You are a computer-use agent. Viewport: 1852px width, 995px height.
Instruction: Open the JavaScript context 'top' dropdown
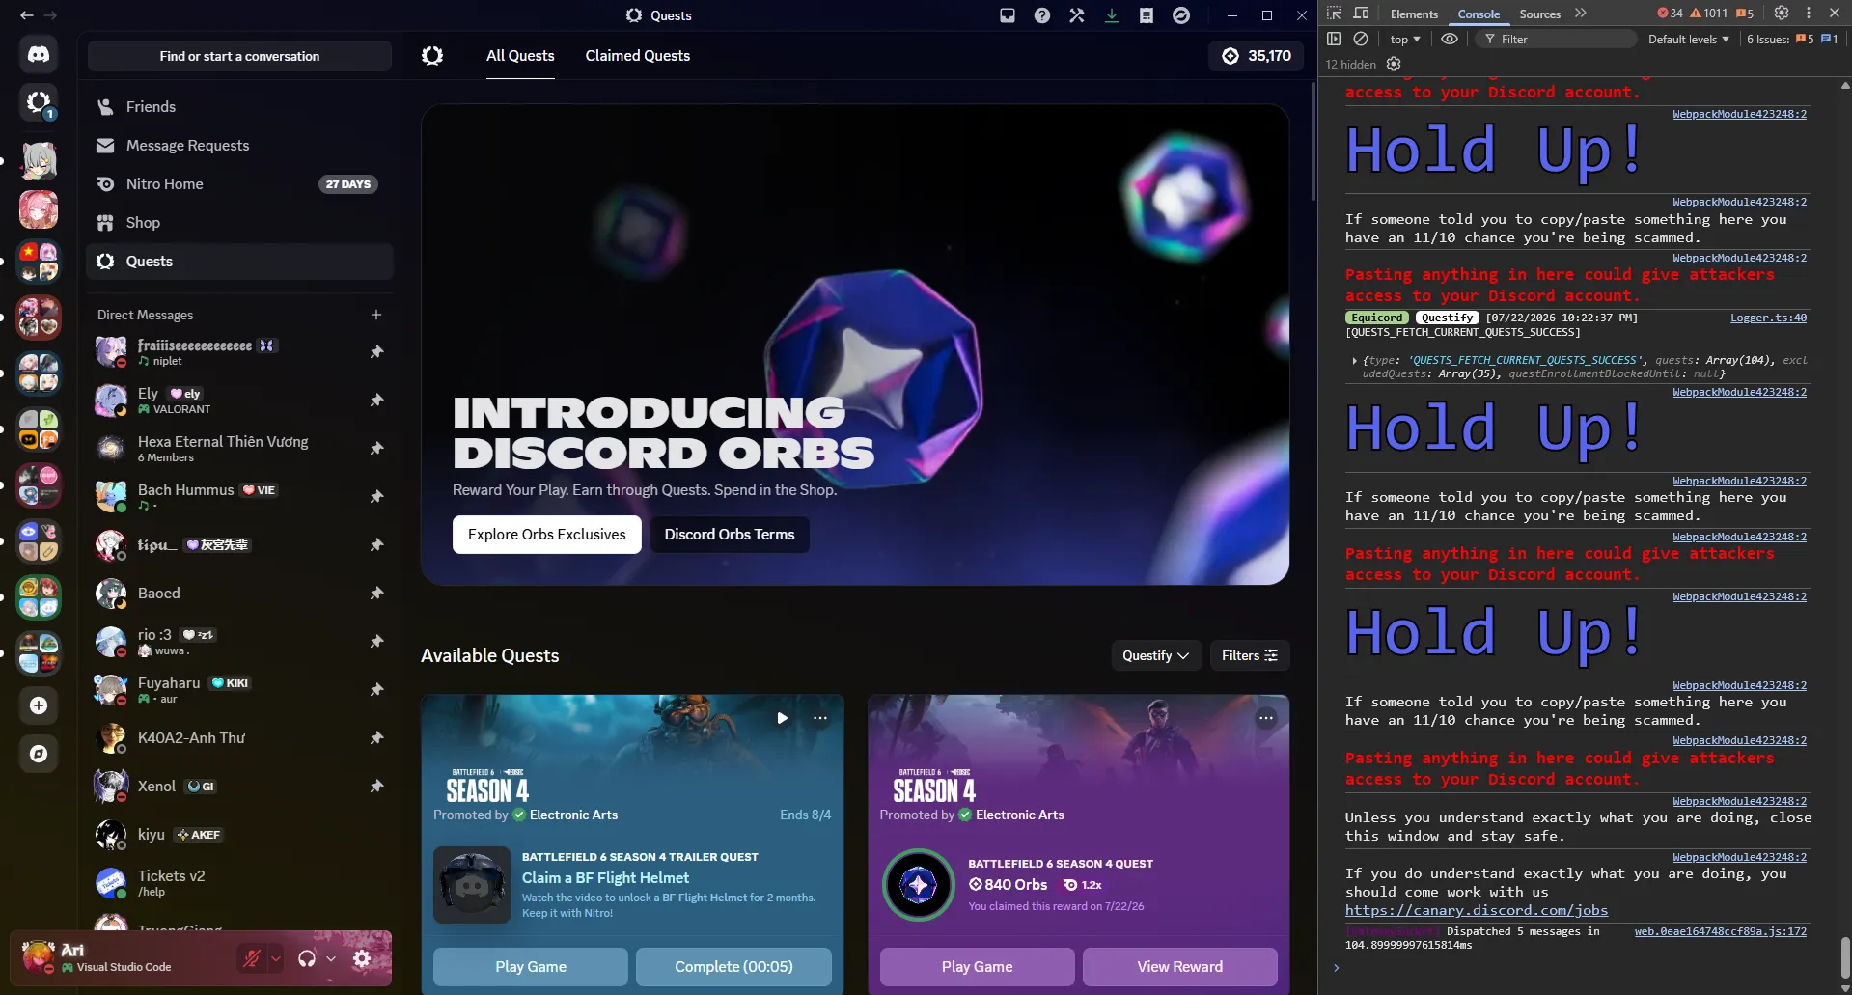click(1405, 40)
